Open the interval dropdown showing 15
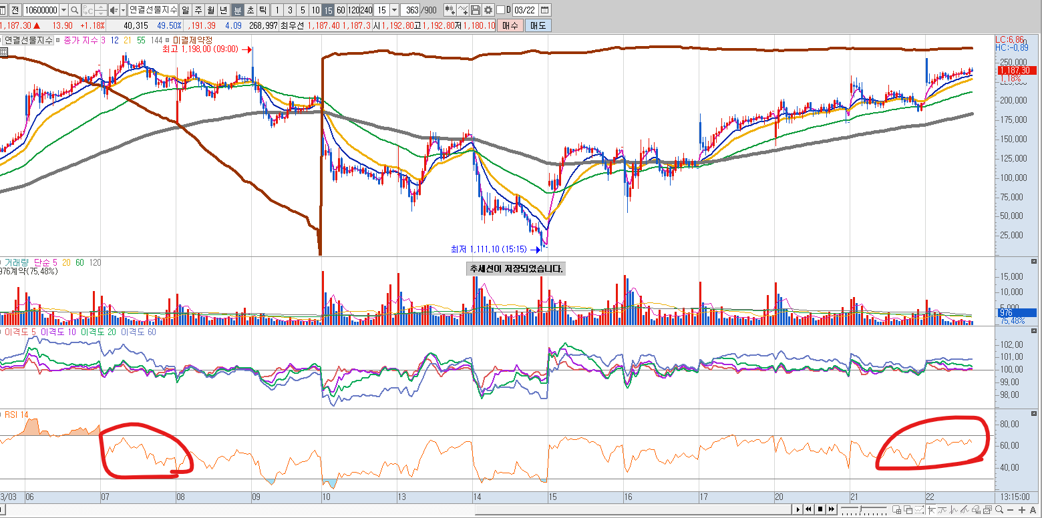The image size is (1042, 518). (x=393, y=10)
